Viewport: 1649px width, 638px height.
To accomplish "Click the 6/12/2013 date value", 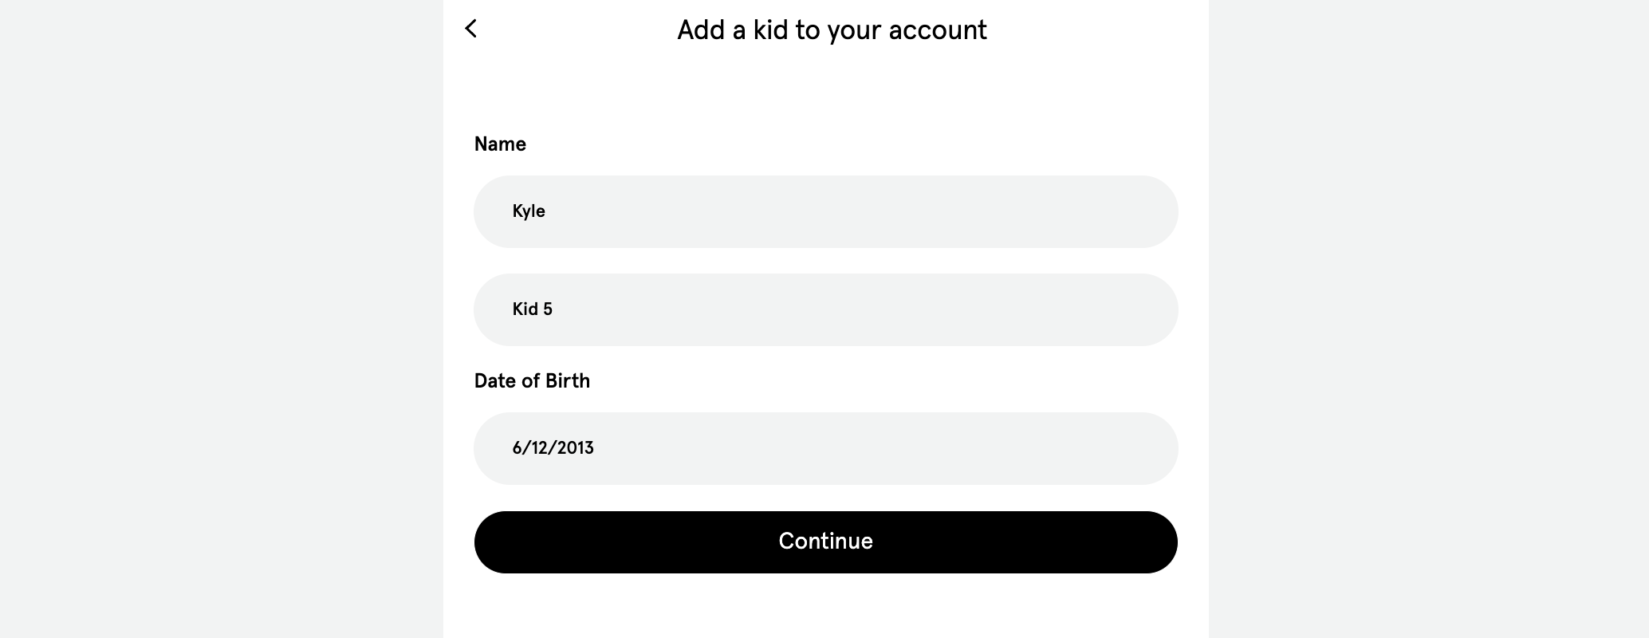I will 553,448.
